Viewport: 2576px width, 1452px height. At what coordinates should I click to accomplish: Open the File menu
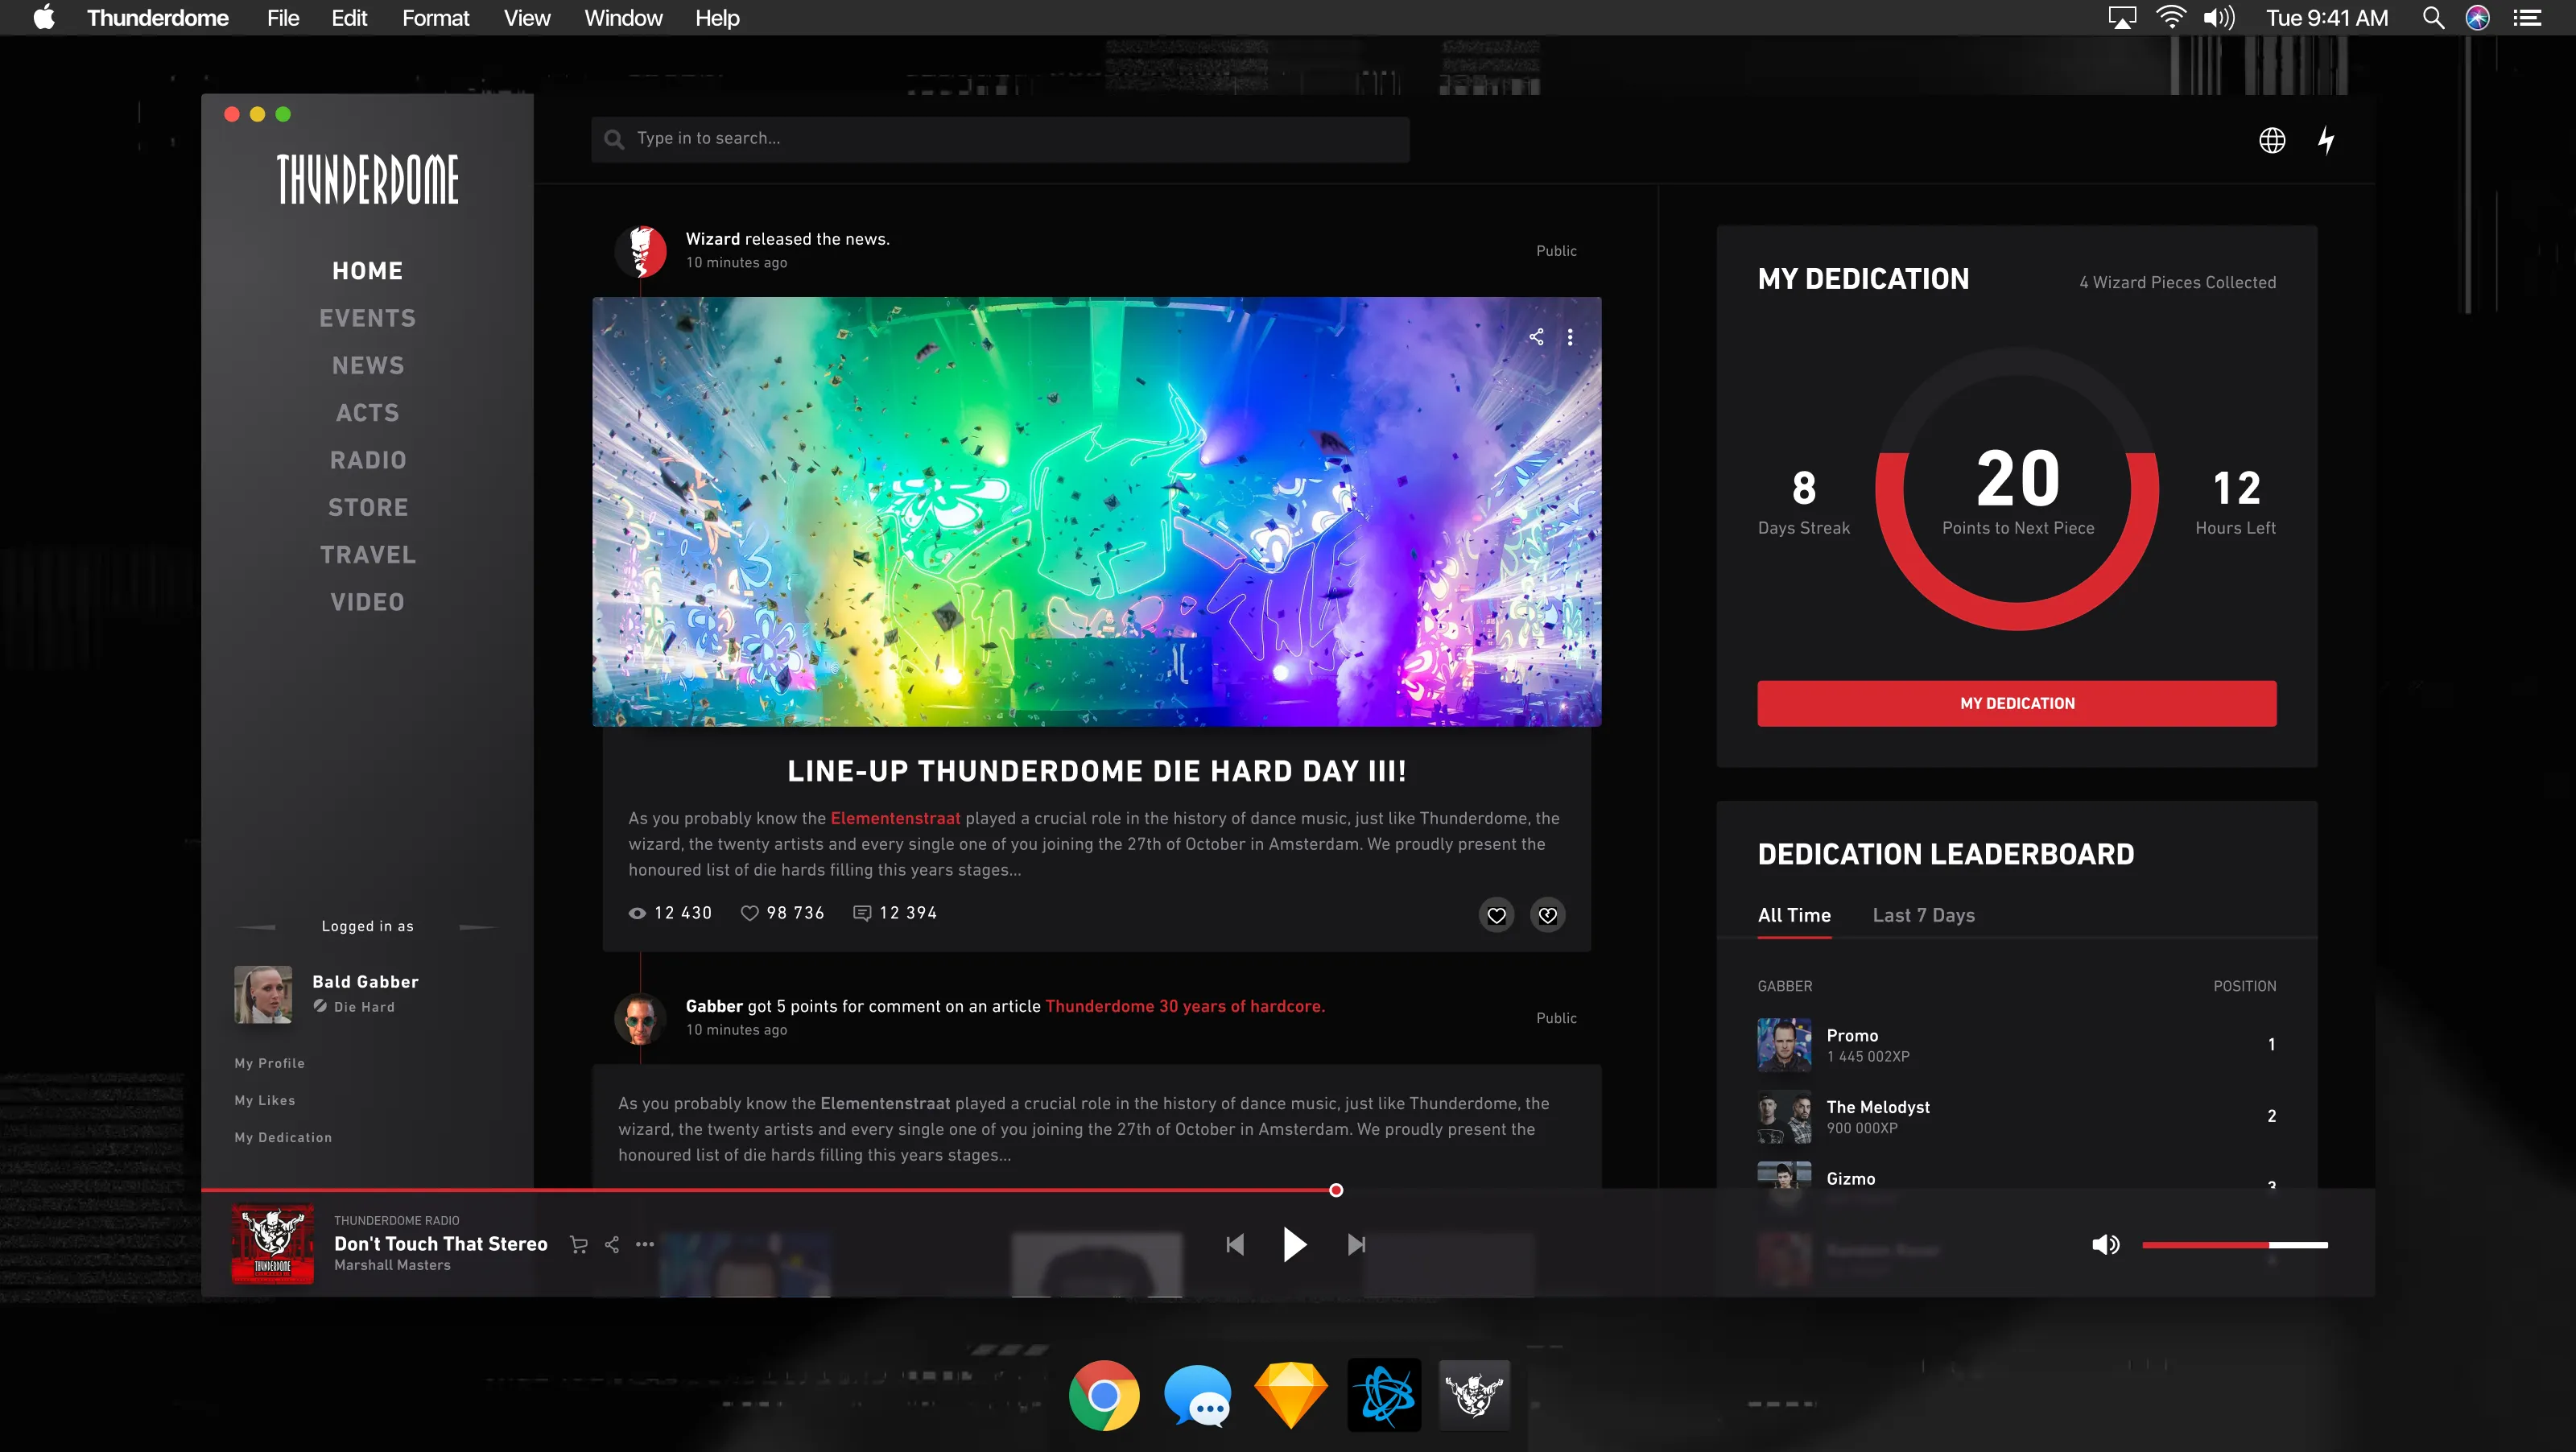[x=283, y=18]
